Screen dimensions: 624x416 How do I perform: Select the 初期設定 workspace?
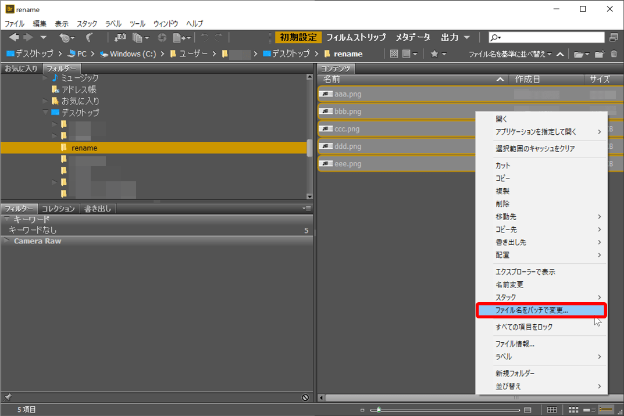click(298, 37)
